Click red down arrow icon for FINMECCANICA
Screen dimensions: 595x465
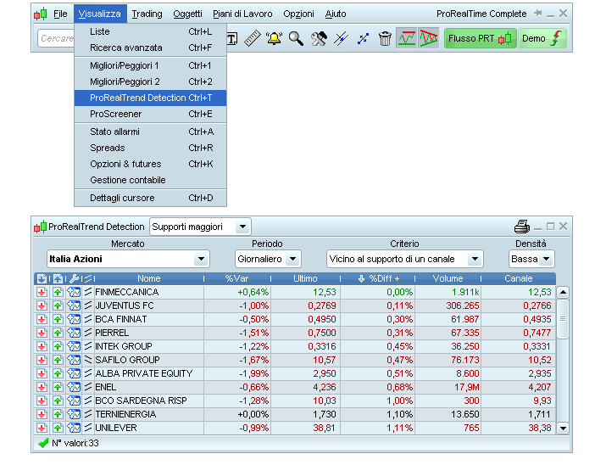tap(42, 292)
